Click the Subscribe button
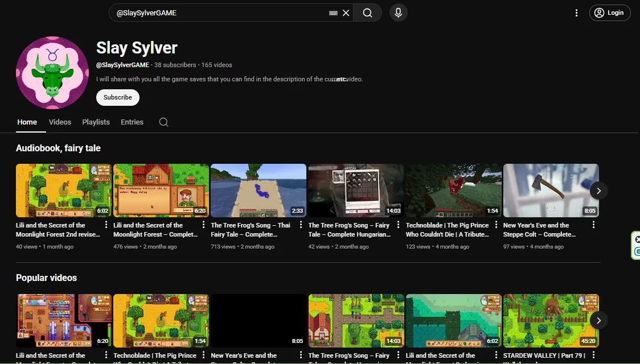Viewport: 640px width, 364px height. coord(117,97)
